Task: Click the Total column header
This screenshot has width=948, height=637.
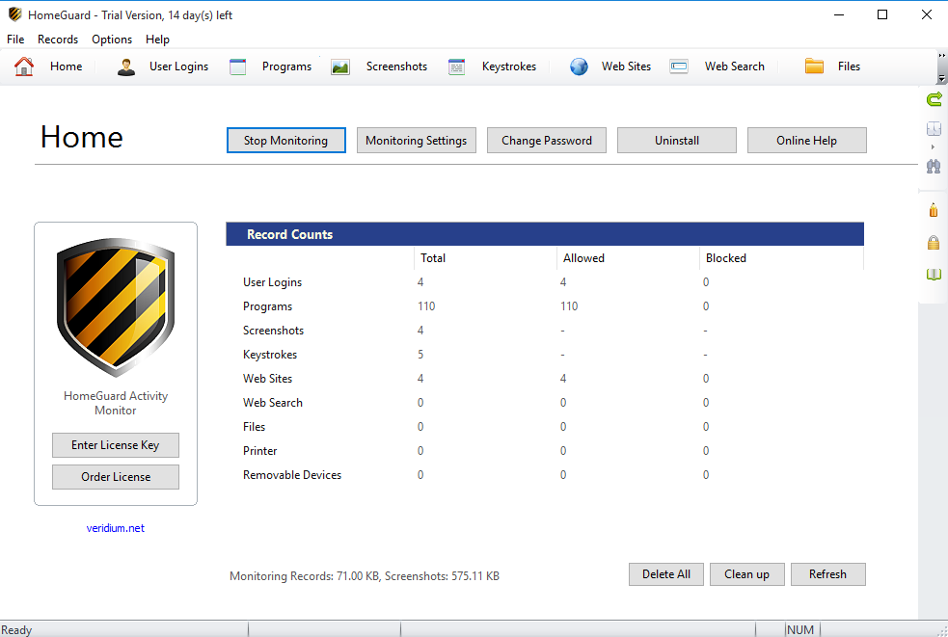Action: pyautogui.click(x=433, y=258)
